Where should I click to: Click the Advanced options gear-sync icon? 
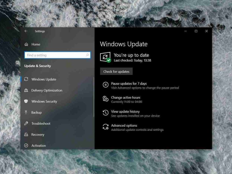pyautogui.click(x=105, y=127)
